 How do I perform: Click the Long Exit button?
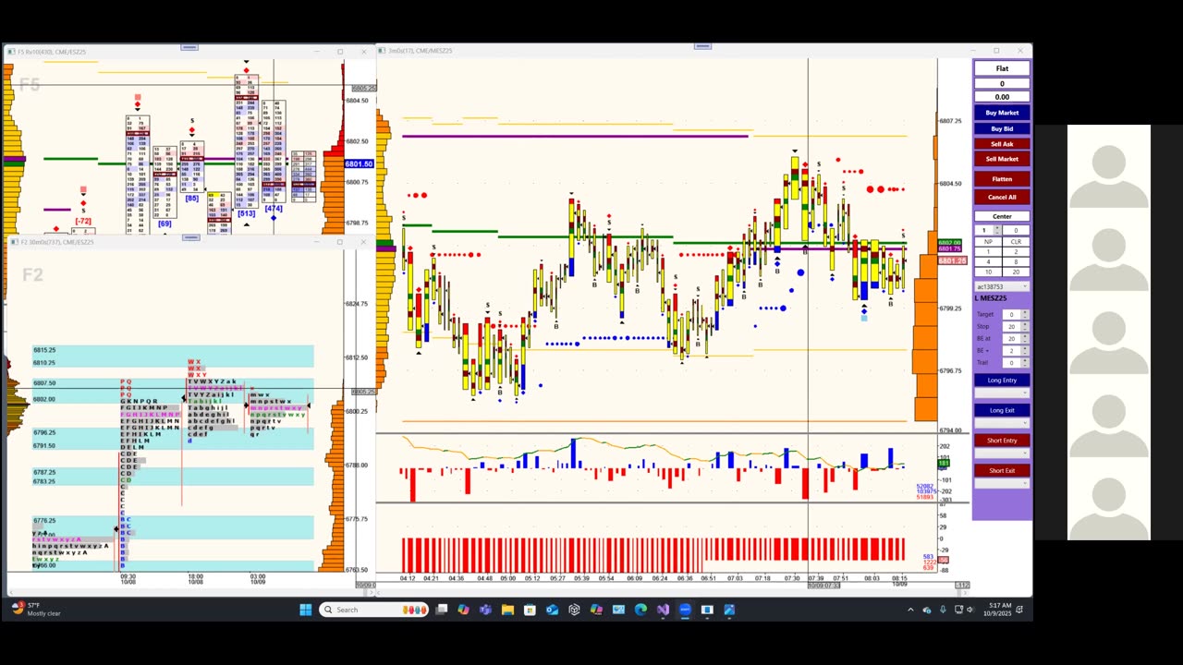tap(1002, 410)
